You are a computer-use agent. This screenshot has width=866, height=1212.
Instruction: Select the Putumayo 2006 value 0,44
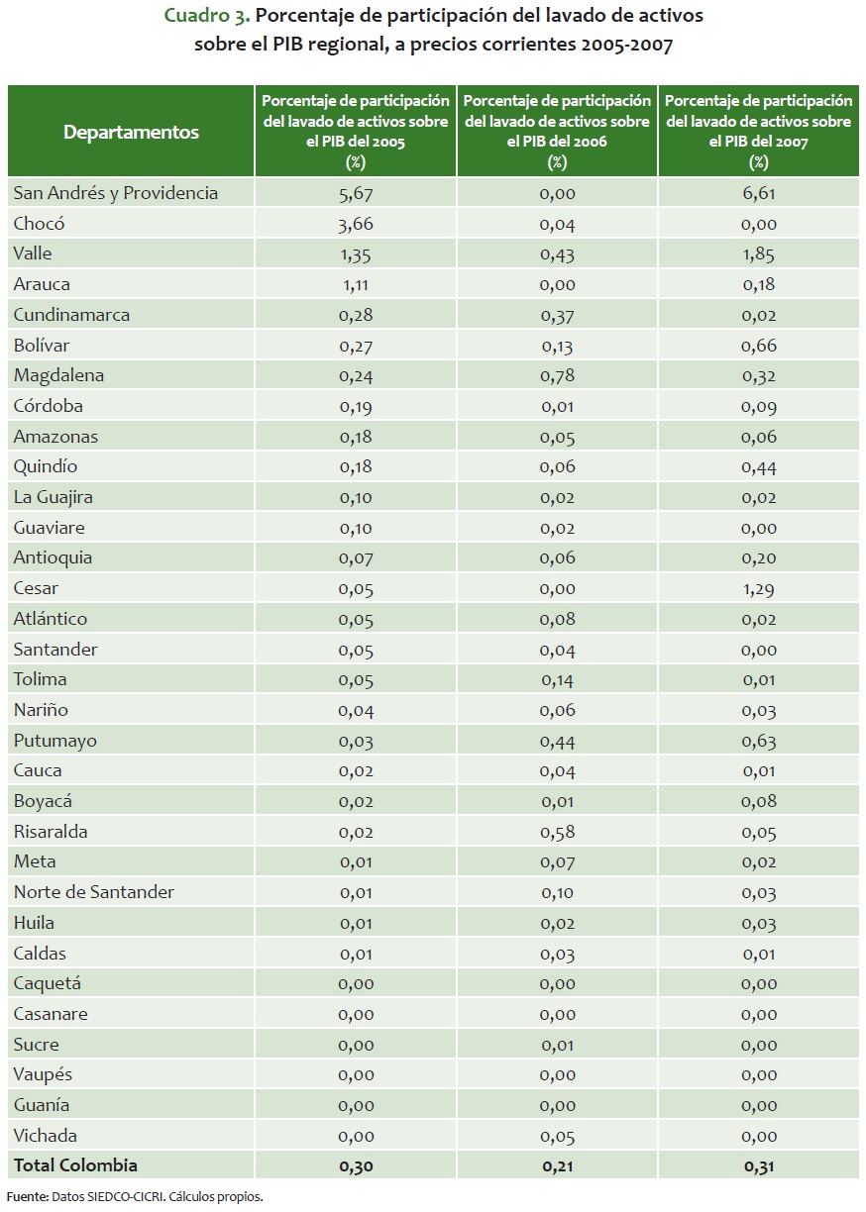[557, 741]
